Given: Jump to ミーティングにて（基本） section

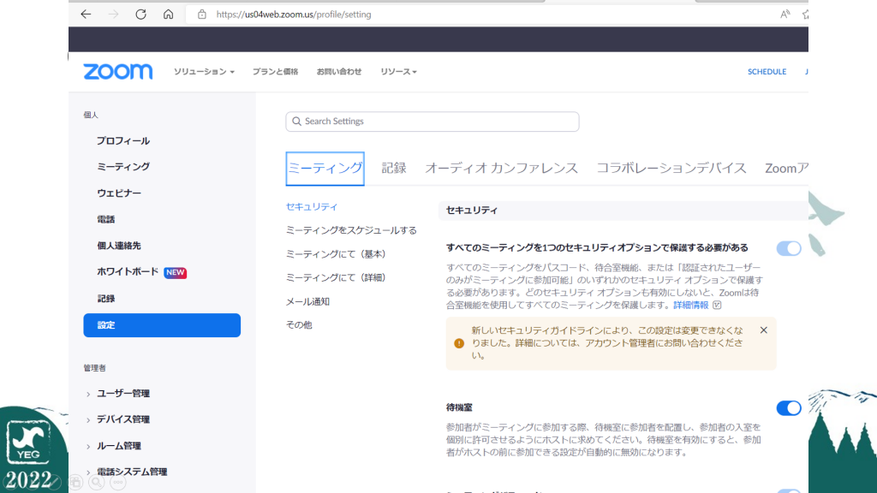Looking at the screenshot, I should pos(337,253).
